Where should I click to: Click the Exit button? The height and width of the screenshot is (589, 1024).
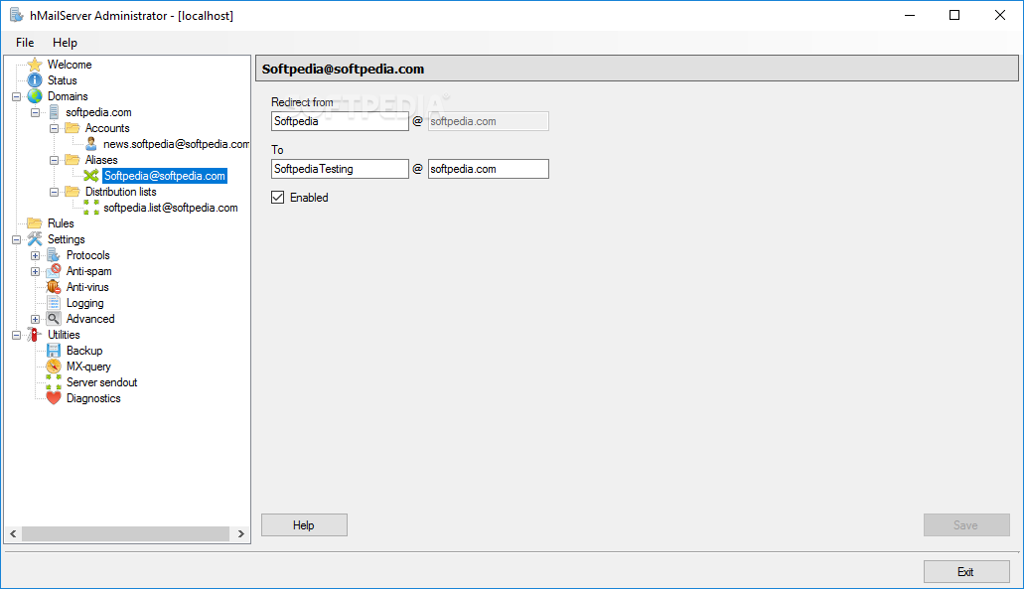pyautogui.click(x=966, y=572)
